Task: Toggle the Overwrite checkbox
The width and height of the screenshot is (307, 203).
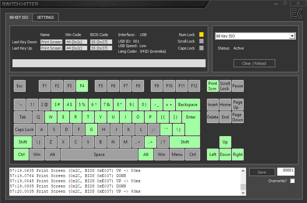Action: [x=292, y=181]
